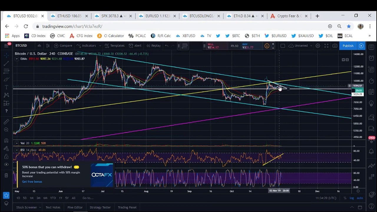The width and height of the screenshot is (377, 212).
Task: Enter fullscreen mode for the chart
Action: click(326, 46)
